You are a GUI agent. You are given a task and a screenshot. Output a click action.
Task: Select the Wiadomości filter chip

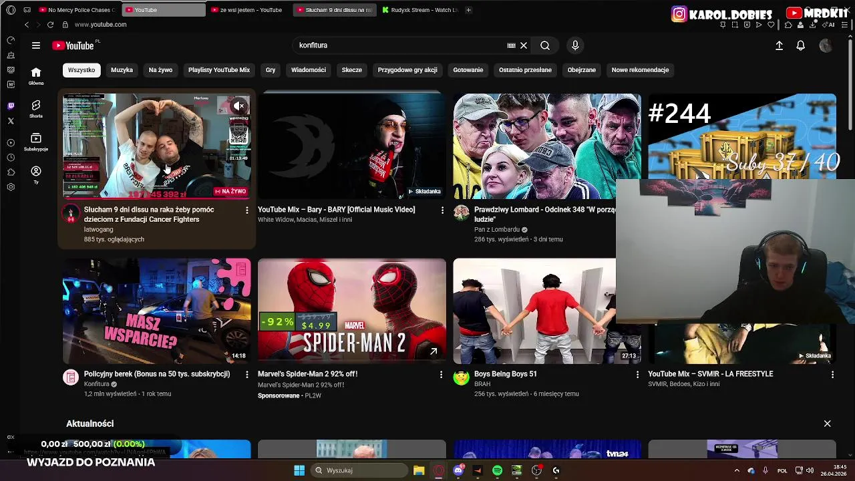click(309, 69)
